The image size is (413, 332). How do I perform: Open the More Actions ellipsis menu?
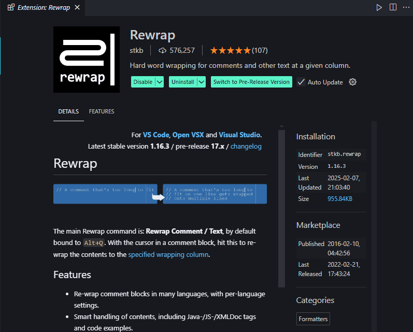406,7
